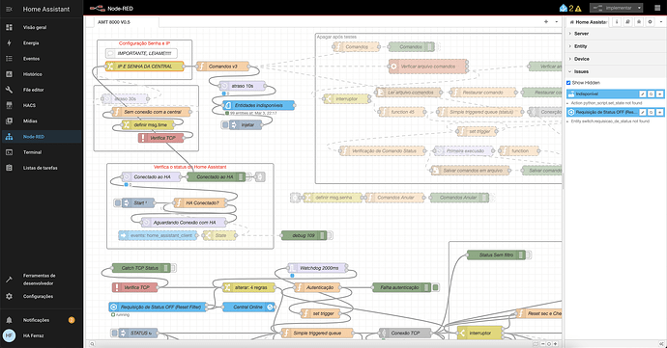Viewport: 667px width, 348px height.
Task: Open the implementar deploy dropdown arrow
Action: [639, 8]
